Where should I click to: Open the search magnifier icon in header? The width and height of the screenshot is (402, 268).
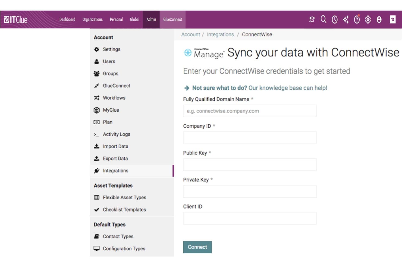click(323, 19)
